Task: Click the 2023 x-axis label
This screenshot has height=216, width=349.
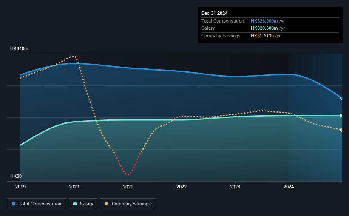Action: (x=235, y=187)
